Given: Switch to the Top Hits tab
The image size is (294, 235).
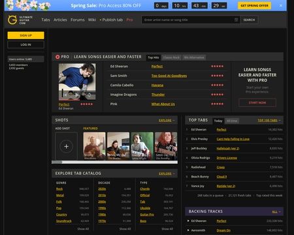Looking at the screenshot, I should click(x=154, y=57).
